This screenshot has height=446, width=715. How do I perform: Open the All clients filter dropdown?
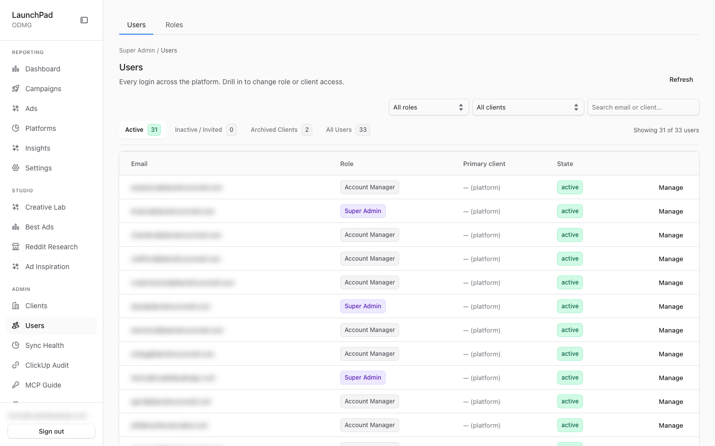tap(528, 107)
